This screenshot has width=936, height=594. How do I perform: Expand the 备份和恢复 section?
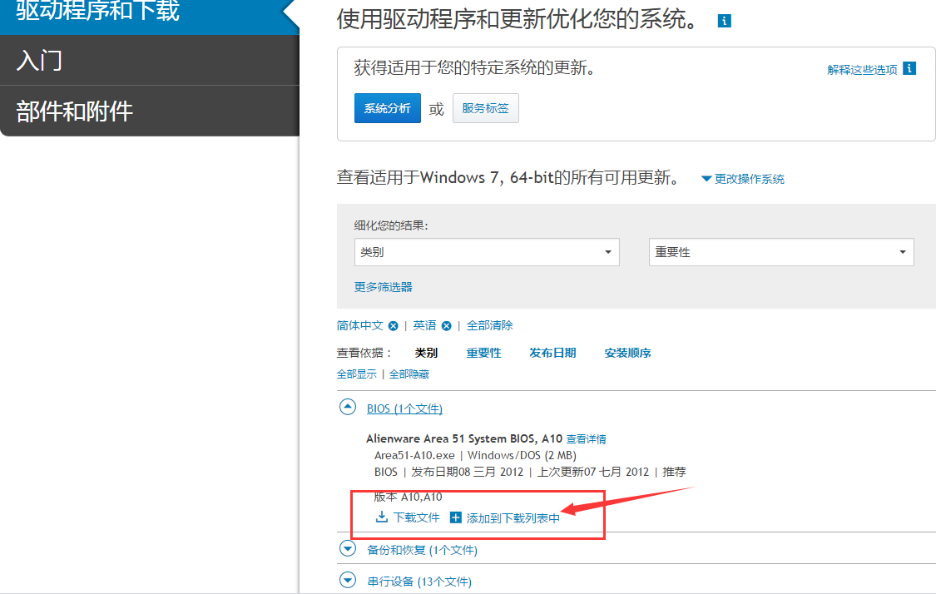pos(347,547)
